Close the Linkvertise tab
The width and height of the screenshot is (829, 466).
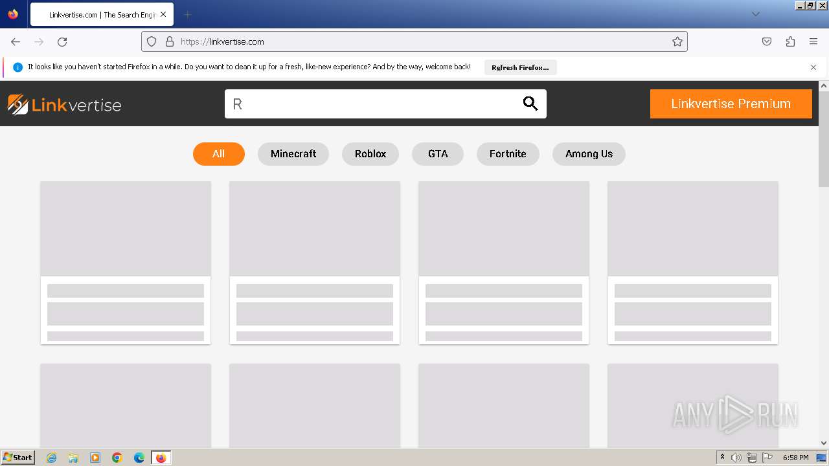(x=164, y=14)
